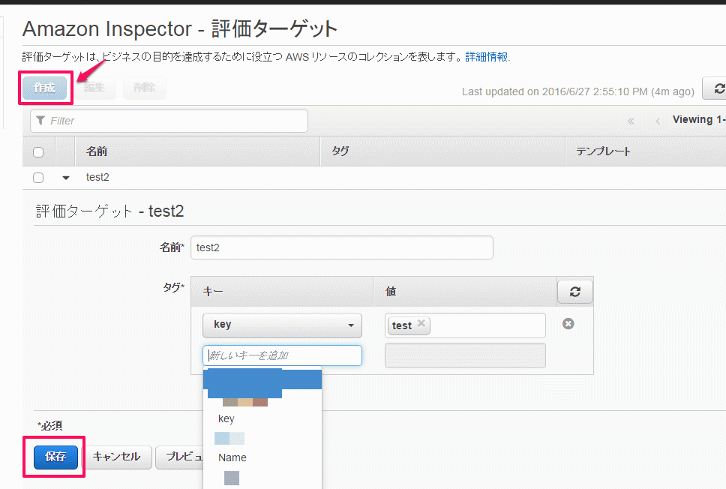Image resolution: width=726 pixels, height=489 pixels.
Task: Click the キャンセル button
Action: pyautogui.click(x=116, y=457)
